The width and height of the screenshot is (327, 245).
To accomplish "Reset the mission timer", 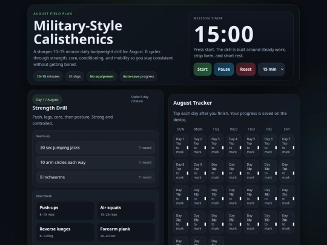I will point(246,69).
